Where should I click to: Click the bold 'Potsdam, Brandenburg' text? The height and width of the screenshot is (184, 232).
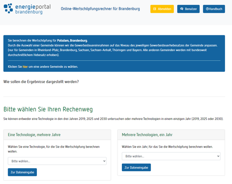click(x=72, y=40)
